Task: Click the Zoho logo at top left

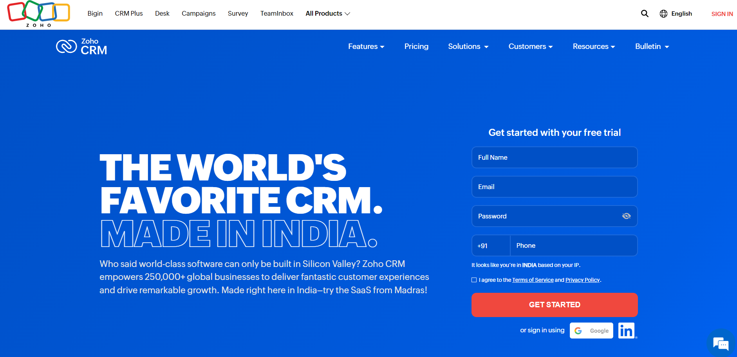Action: point(38,14)
